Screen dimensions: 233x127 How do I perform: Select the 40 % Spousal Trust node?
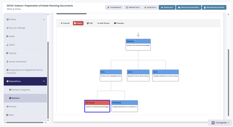pyautogui.click(x=138, y=76)
